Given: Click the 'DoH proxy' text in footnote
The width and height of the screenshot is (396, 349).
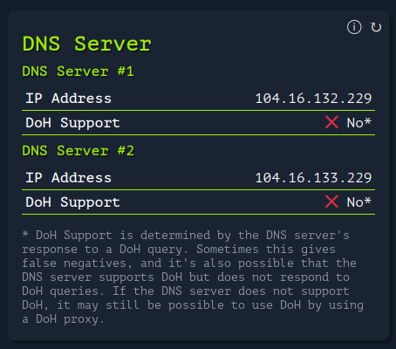Looking at the screenshot, I should click(x=70, y=319).
